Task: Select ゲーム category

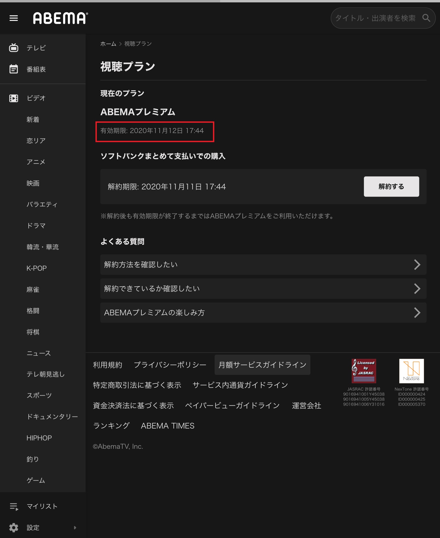Action: (x=36, y=481)
